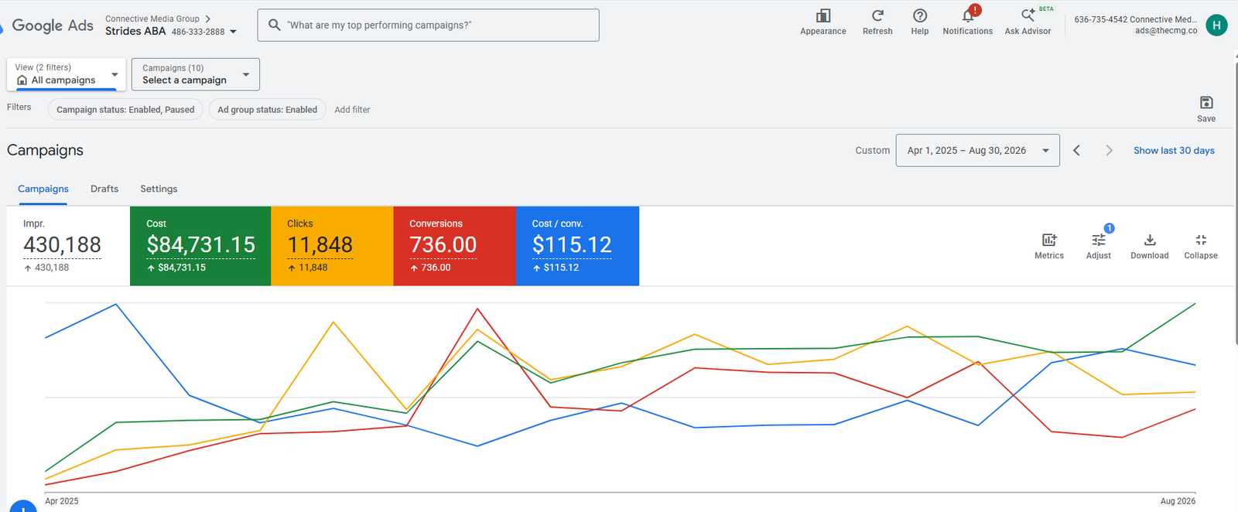Click the account email ads@thecmg.co
This screenshot has height=512, width=1238.
(1166, 31)
